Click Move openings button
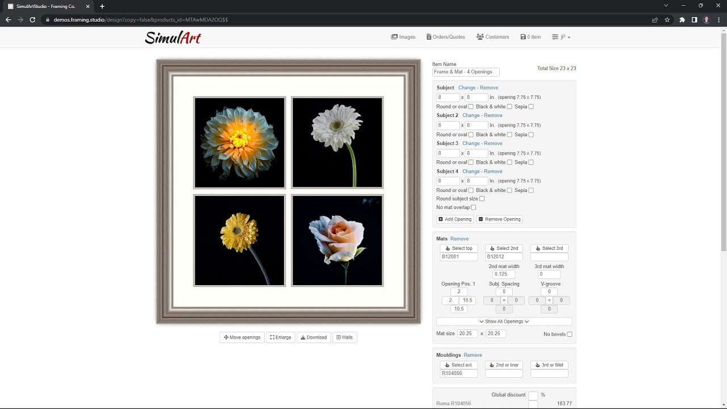 pyautogui.click(x=242, y=337)
